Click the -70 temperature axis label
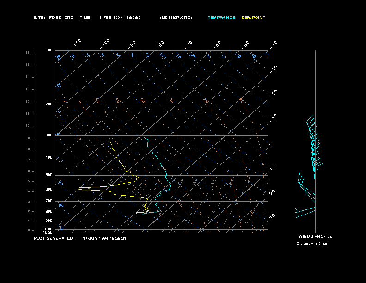This screenshot has height=283, width=366. click(x=189, y=45)
